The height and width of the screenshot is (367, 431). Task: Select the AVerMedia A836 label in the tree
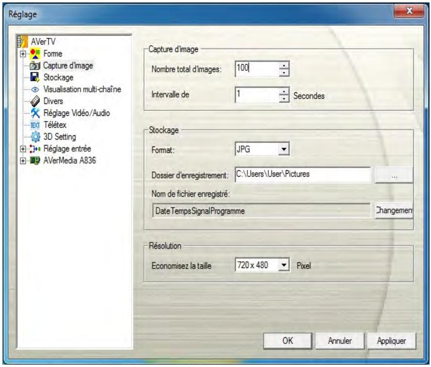click(69, 161)
